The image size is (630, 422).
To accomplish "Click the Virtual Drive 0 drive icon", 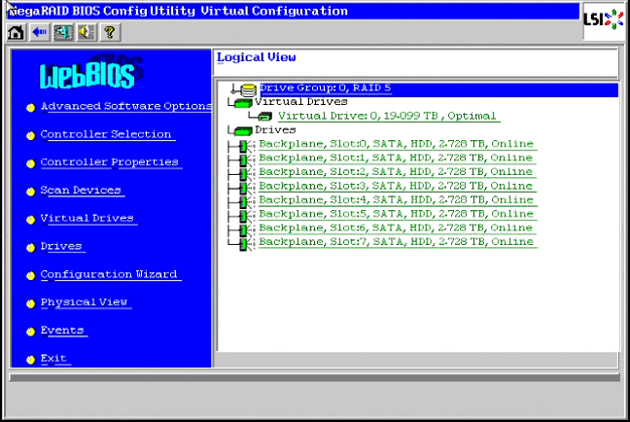I will point(264,117).
